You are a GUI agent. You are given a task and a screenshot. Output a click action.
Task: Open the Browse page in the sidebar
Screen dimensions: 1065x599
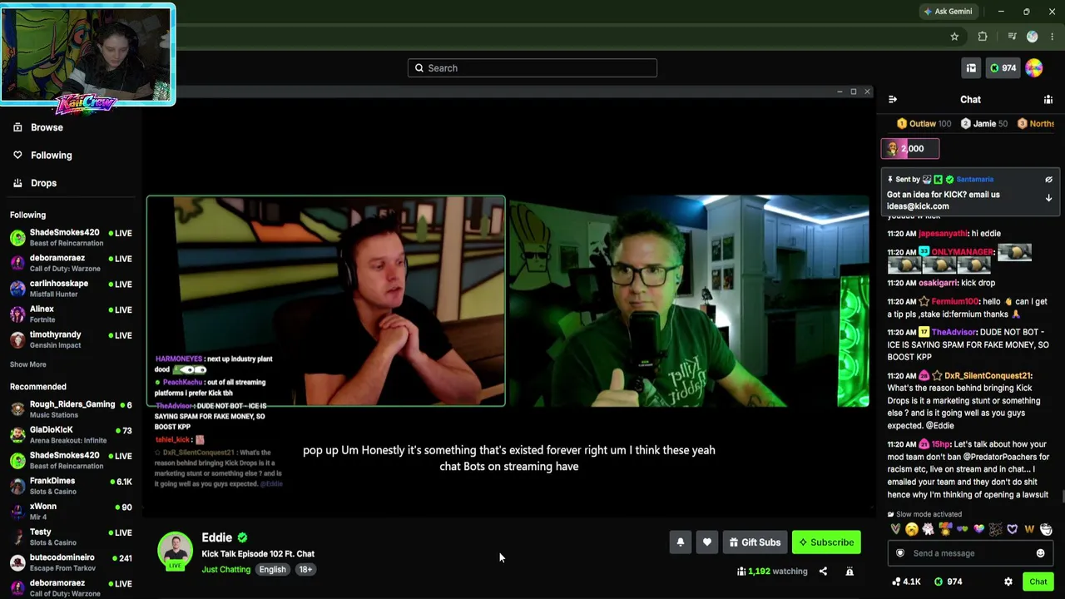(x=37, y=127)
